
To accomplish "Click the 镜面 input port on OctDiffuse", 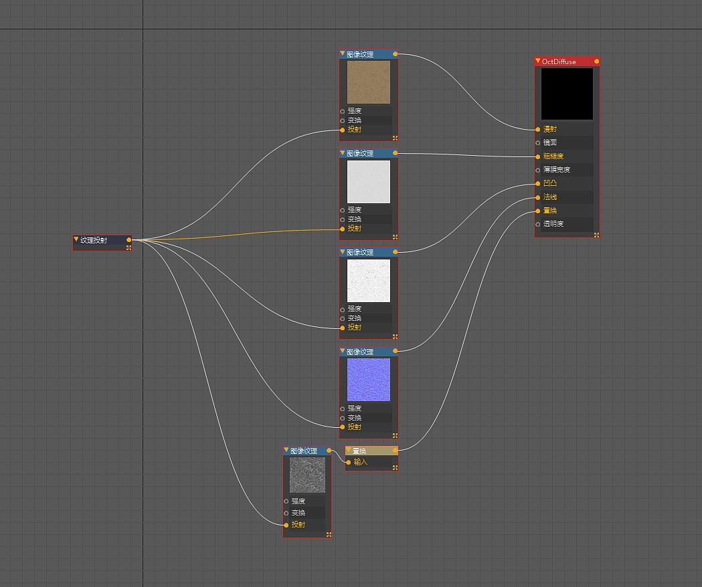I will [x=537, y=142].
